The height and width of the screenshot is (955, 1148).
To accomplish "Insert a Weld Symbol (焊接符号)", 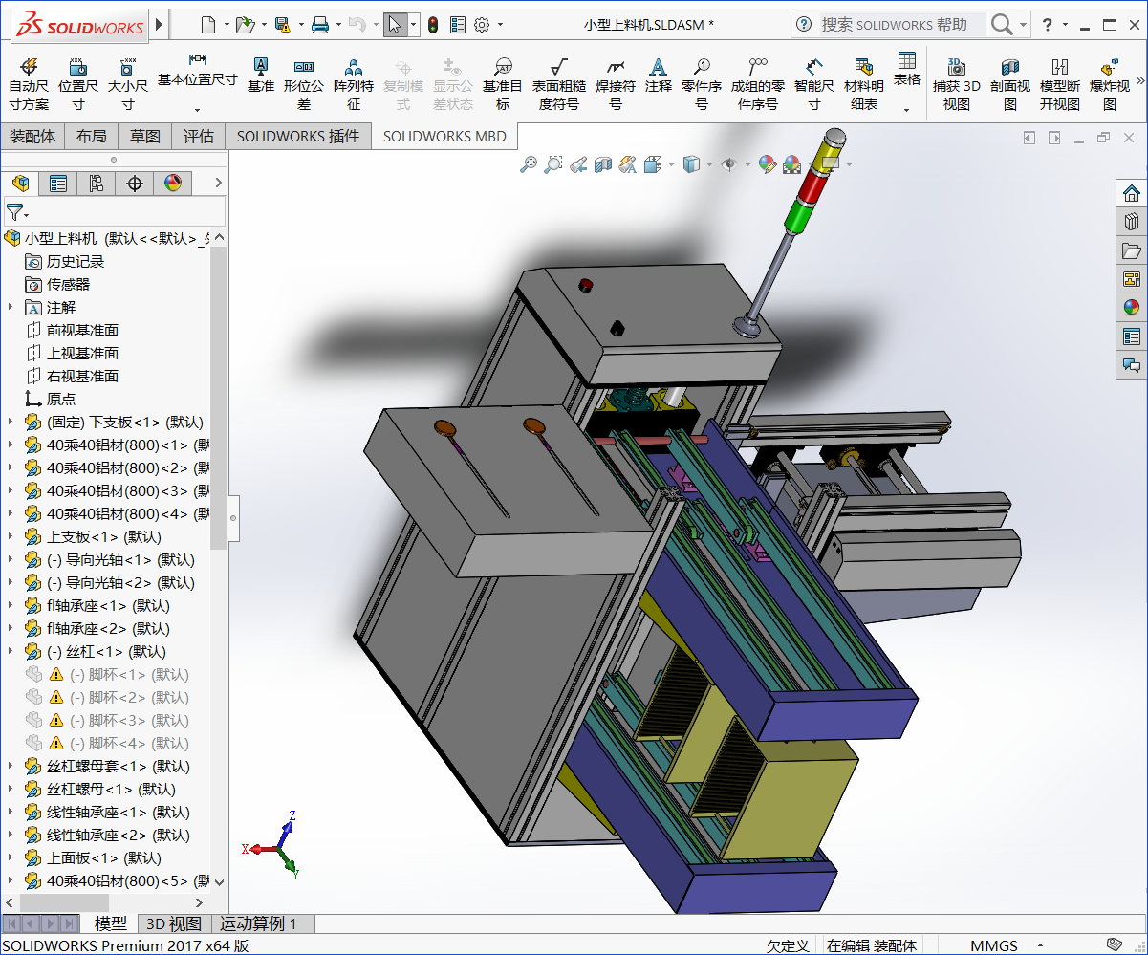I will pos(616,83).
